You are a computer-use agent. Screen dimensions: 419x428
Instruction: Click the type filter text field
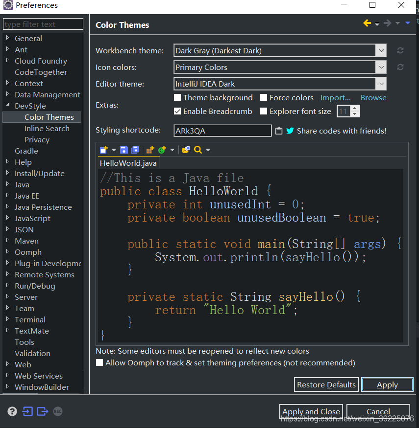pyautogui.click(x=43, y=24)
